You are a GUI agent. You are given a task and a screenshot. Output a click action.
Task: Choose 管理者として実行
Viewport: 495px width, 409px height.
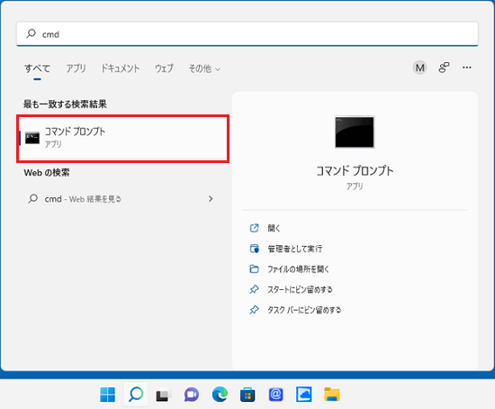click(x=295, y=249)
